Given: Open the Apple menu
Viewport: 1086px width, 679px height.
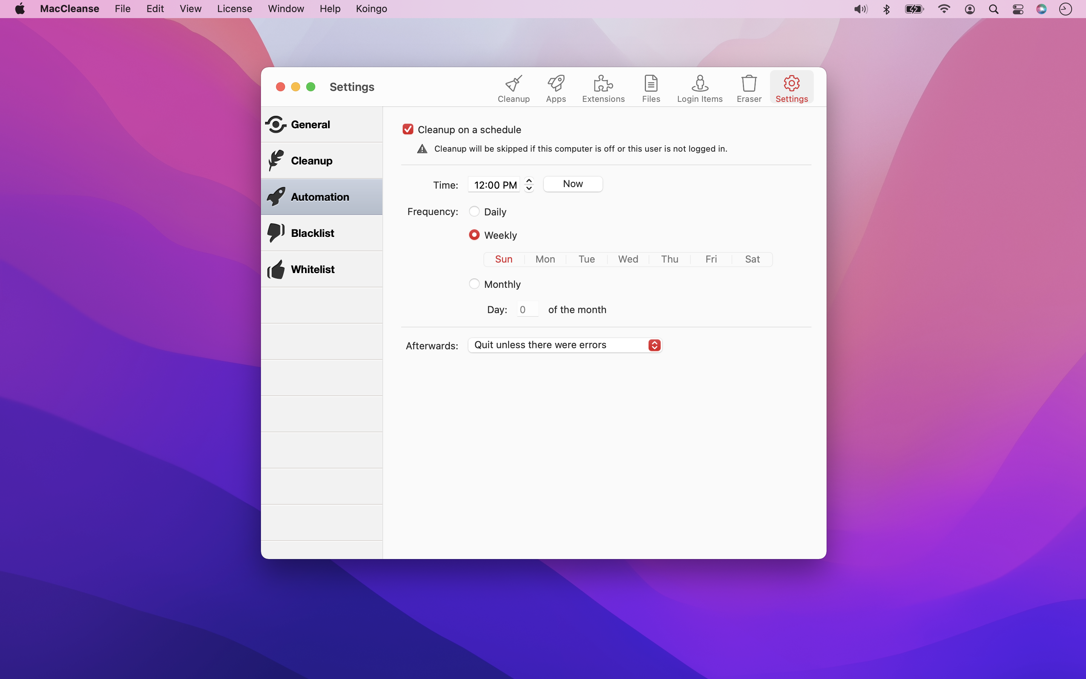Looking at the screenshot, I should pyautogui.click(x=20, y=9).
